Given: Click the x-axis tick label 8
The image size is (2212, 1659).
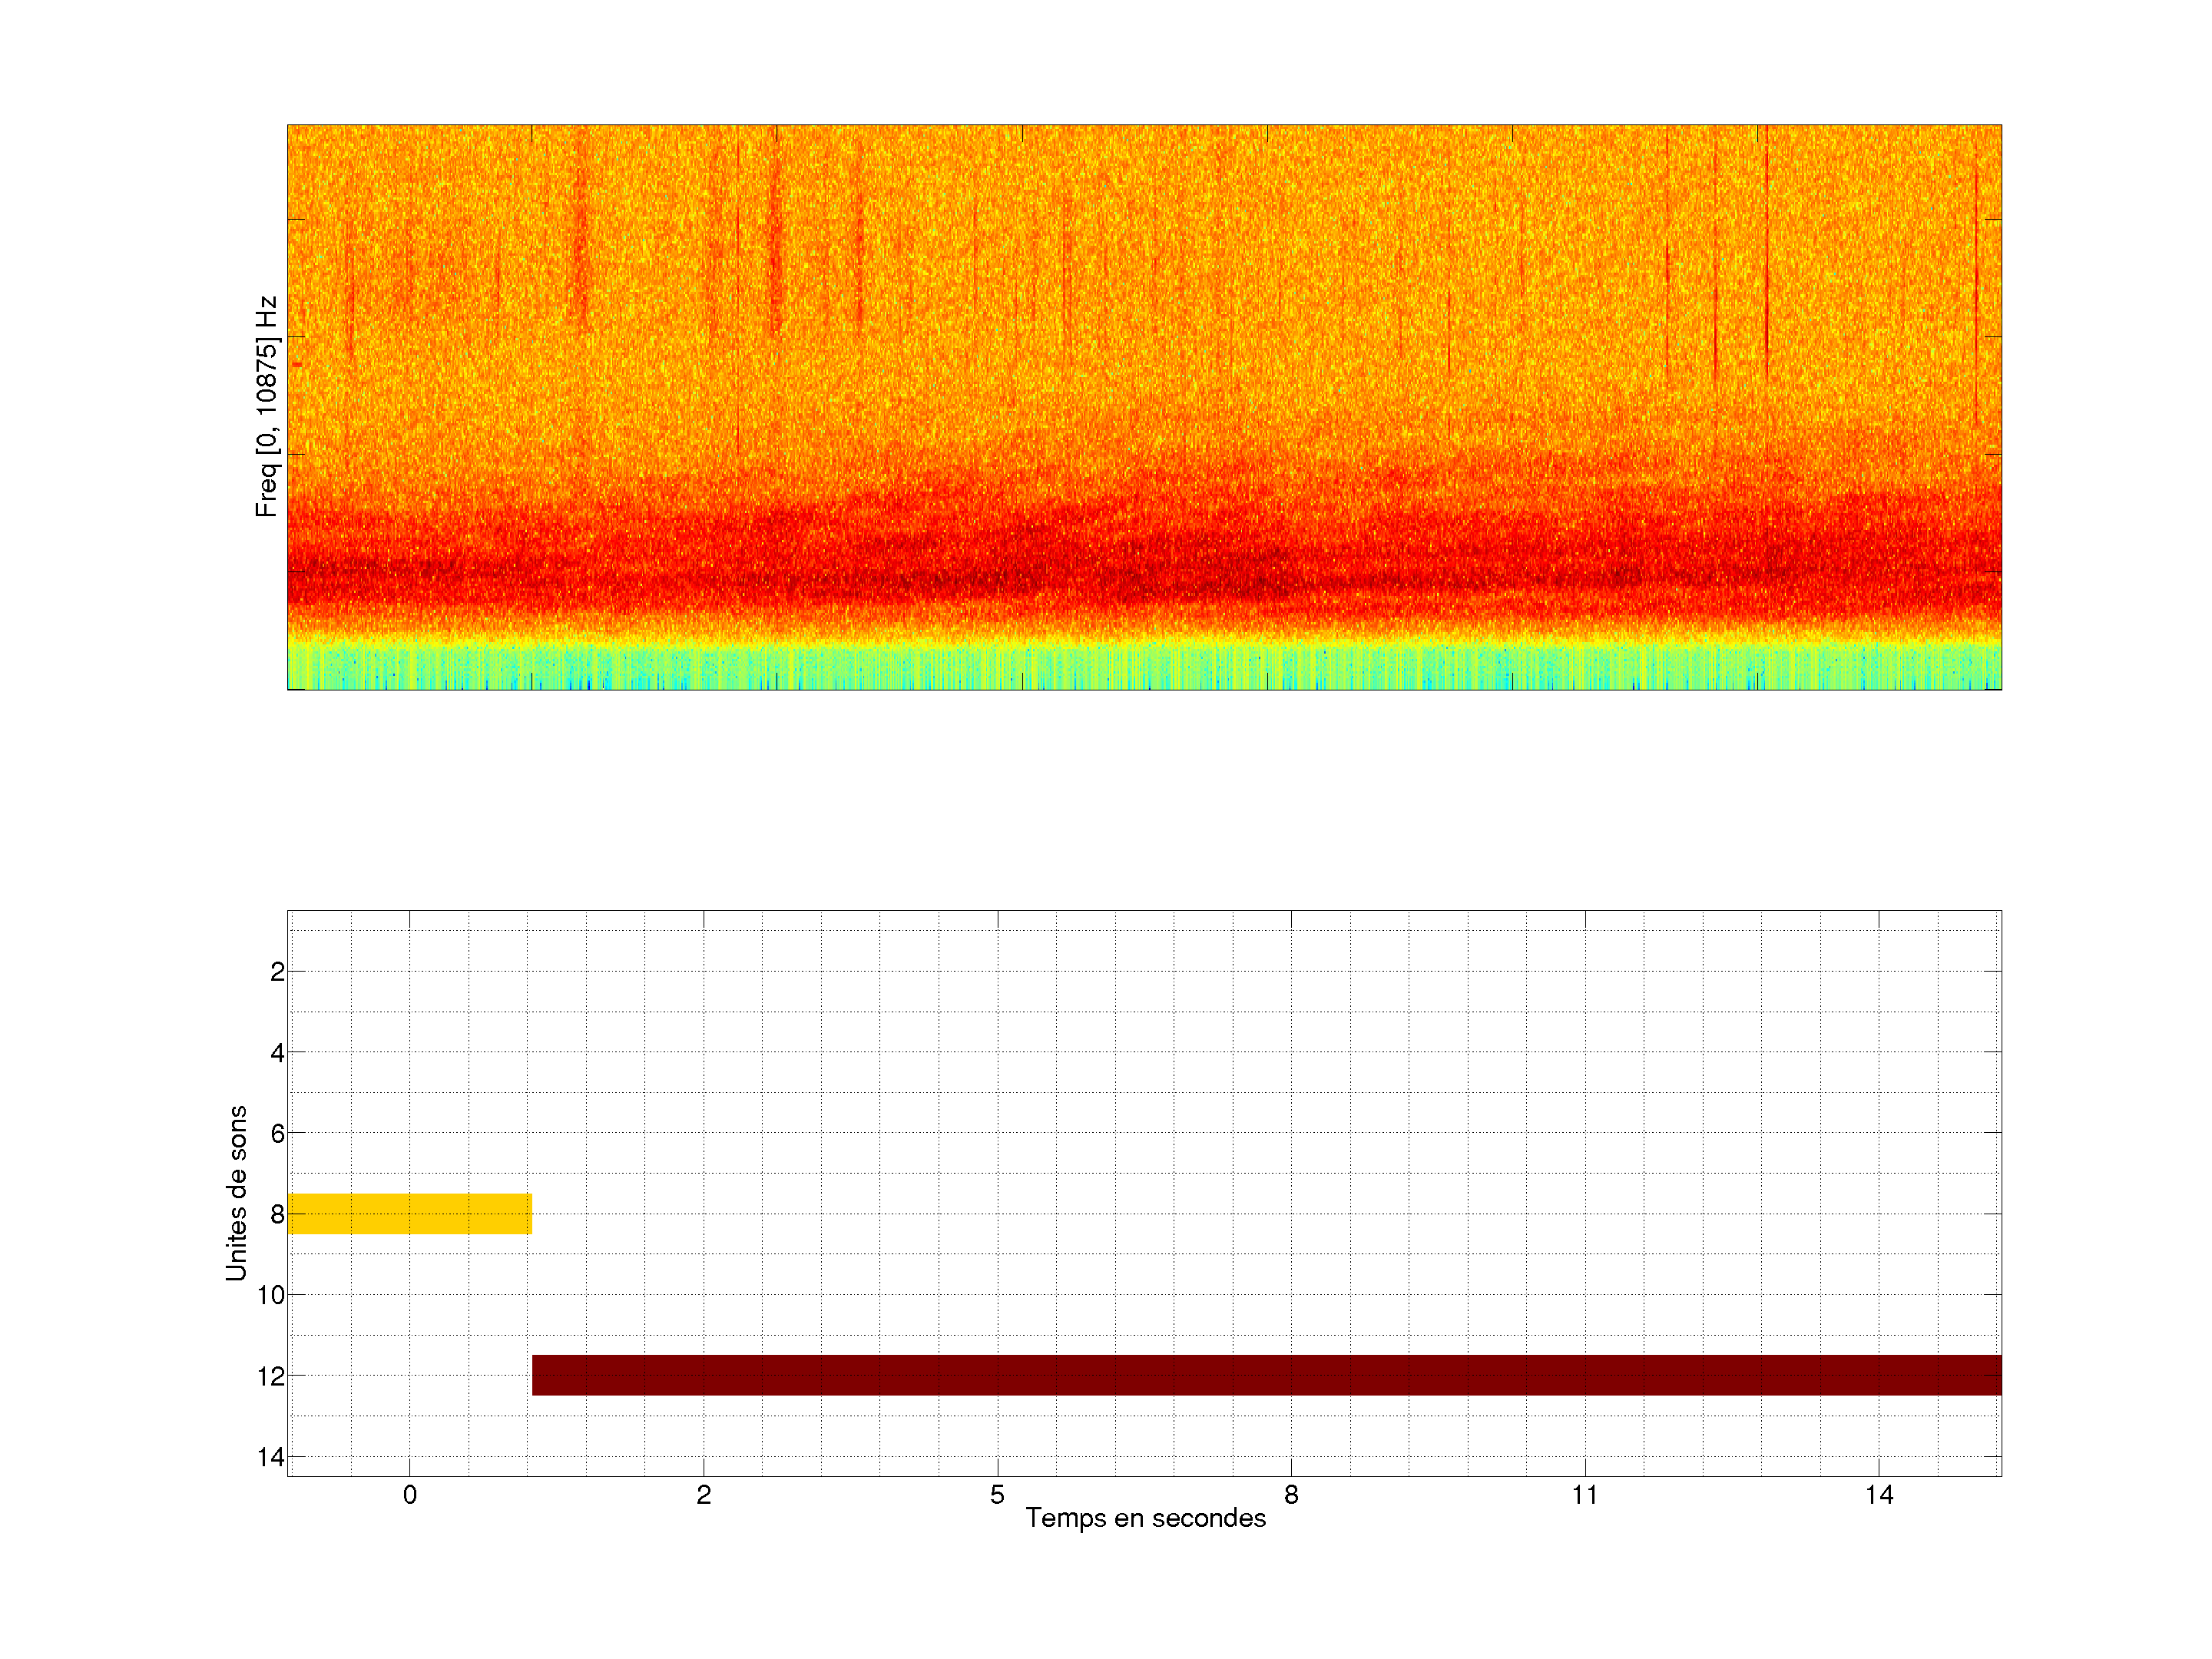Looking at the screenshot, I should pos(1291,1495).
